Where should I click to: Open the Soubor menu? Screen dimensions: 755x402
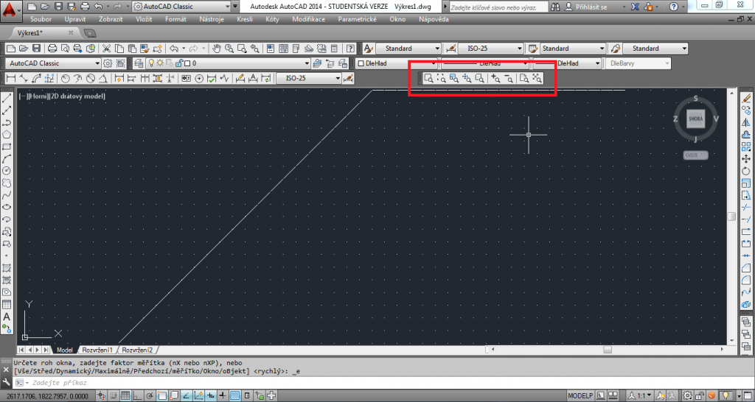(x=41, y=19)
